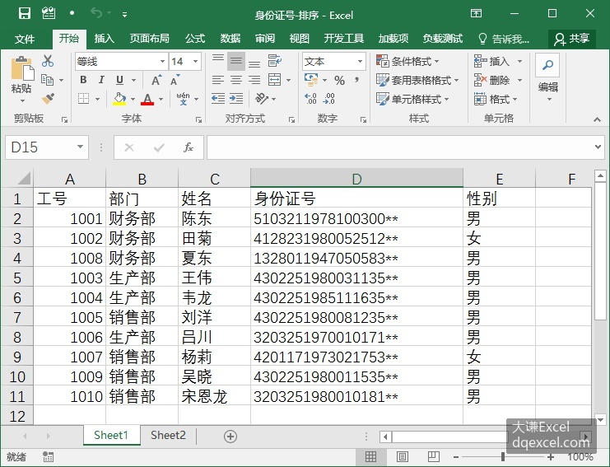Align text left
This screenshot has width=610, height=467.
pyautogui.click(x=218, y=80)
